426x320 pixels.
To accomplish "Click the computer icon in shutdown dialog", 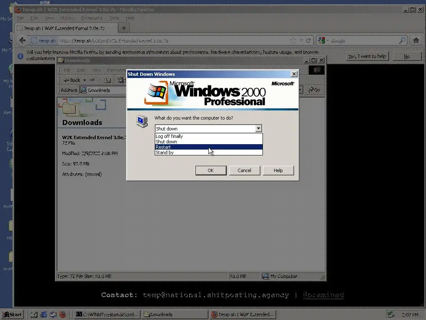I will [142, 121].
